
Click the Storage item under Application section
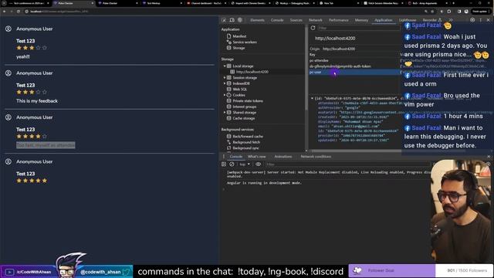(239, 48)
